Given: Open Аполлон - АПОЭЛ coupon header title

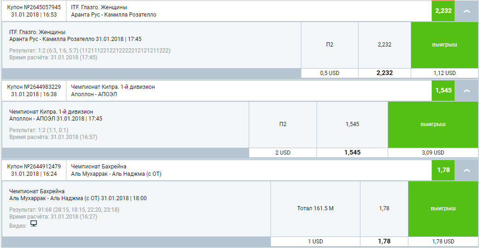Looking at the screenshot, I should tap(94, 94).
